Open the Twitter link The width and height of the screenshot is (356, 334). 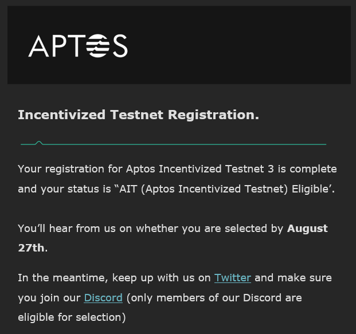[x=233, y=278]
